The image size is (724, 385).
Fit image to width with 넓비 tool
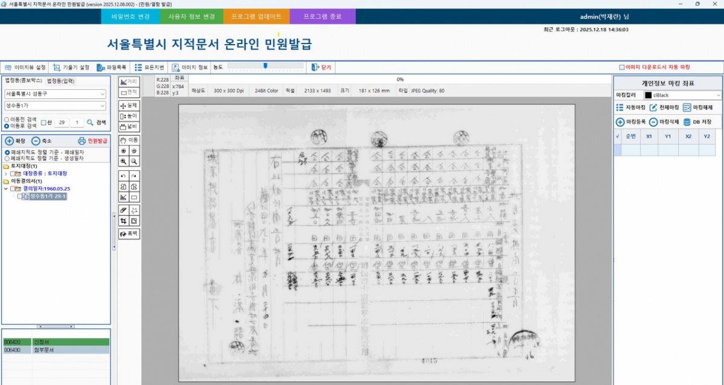[x=129, y=127]
